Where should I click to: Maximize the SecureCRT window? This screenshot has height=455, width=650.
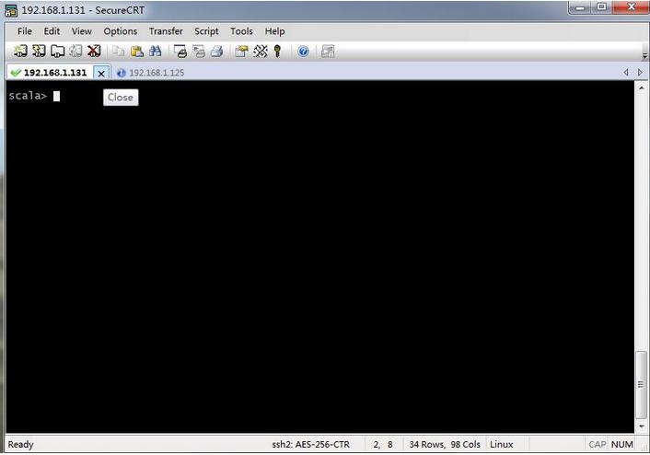(x=601, y=7)
